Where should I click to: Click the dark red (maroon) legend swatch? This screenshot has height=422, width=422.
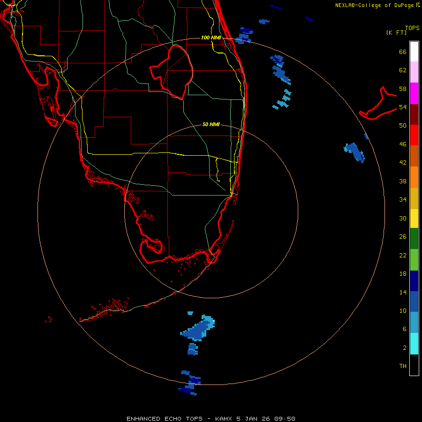(x=414, y=114)
